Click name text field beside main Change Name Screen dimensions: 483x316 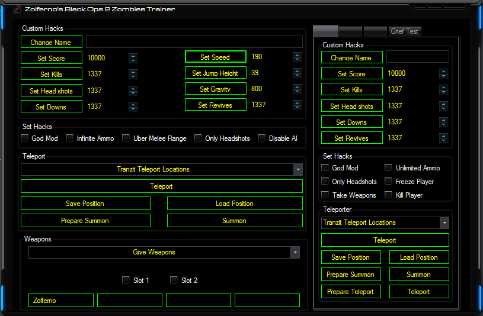[x=194, y=42]
